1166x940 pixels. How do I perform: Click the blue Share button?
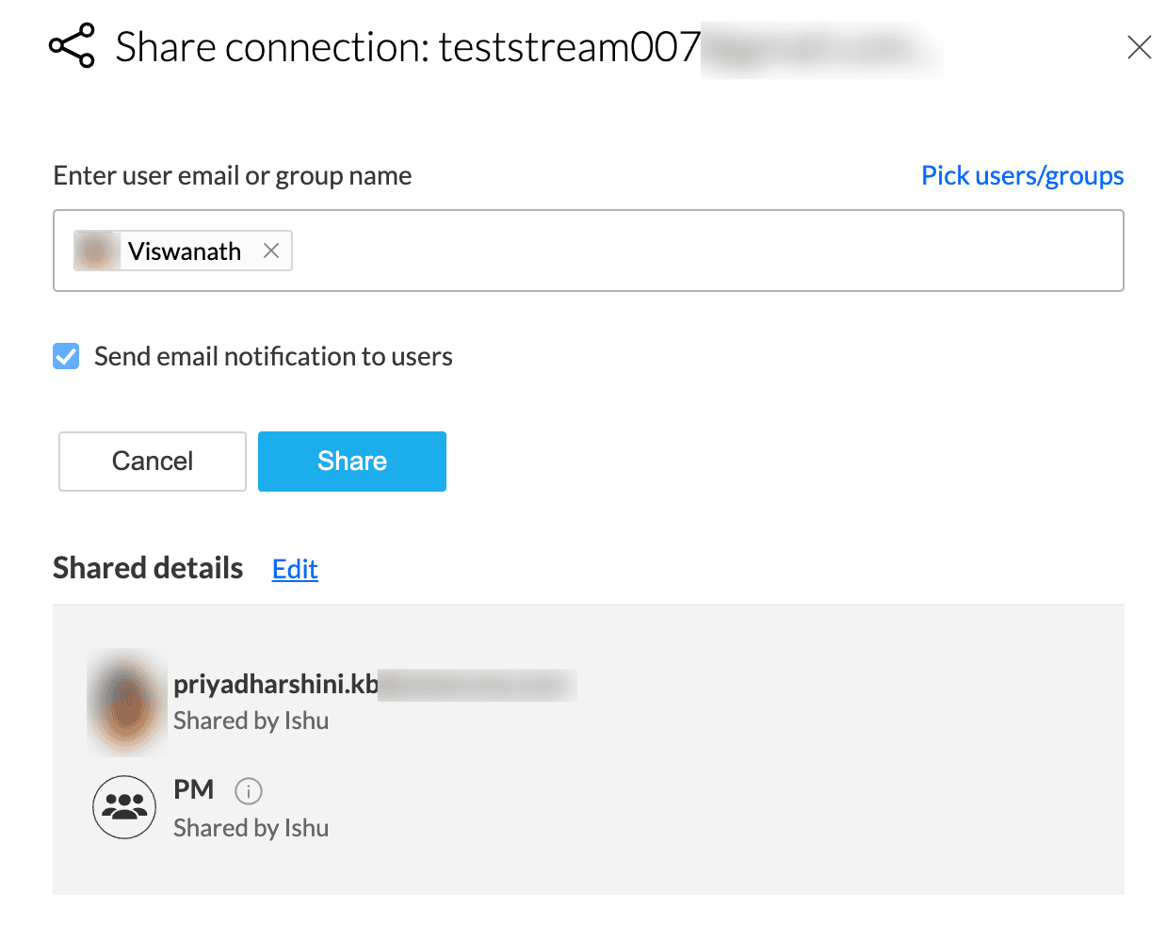coord(351,462)
